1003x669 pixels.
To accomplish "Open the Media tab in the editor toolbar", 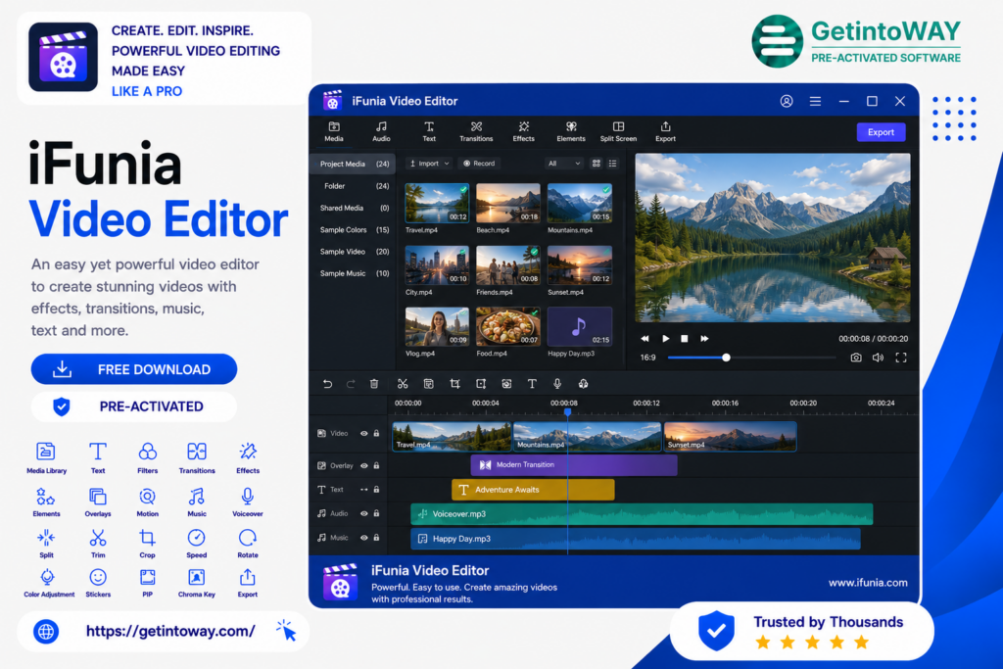I will click(x=334, y=131).
